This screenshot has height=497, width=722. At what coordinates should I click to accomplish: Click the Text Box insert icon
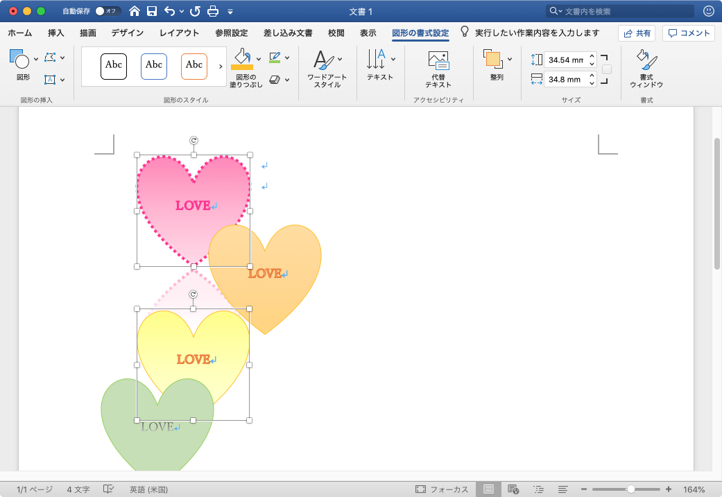pos(50,80)
